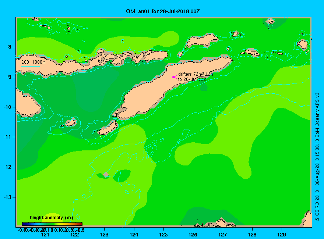Click the magenta drifter arrow marker

point(175,77)
